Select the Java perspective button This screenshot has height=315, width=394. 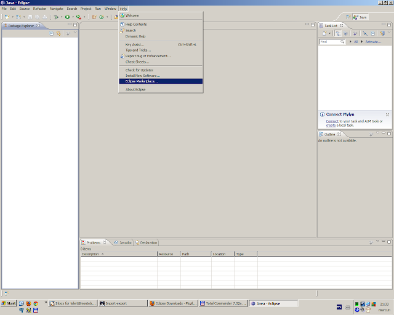[360, 17]
